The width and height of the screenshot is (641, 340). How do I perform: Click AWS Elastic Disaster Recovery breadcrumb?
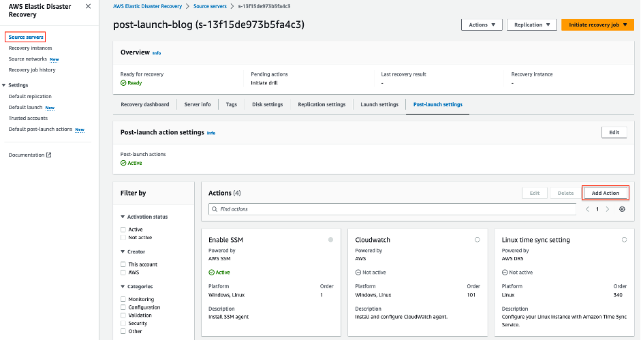[148, 7]
